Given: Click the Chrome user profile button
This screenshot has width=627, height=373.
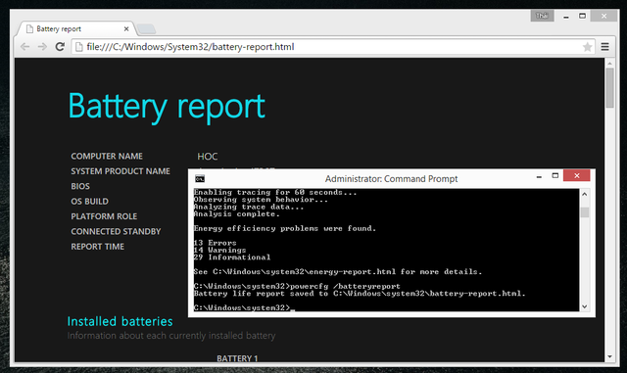Looking at the screenshot, I should [x=542, y=16].
